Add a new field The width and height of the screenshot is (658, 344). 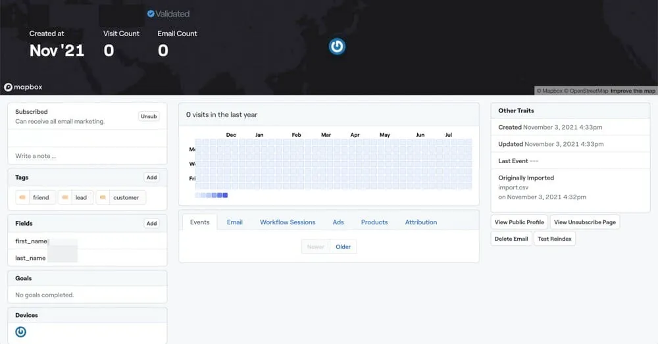(151, 224)
